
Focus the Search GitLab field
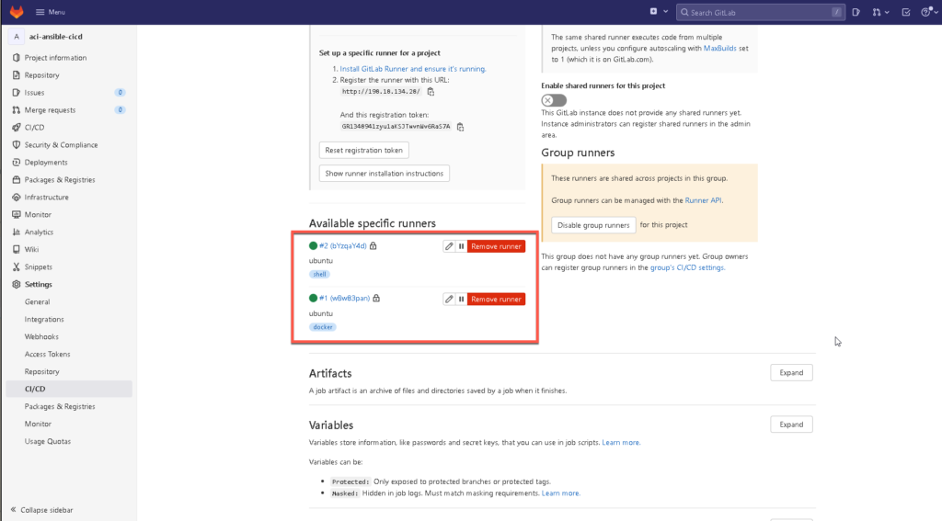click(760, 12)
